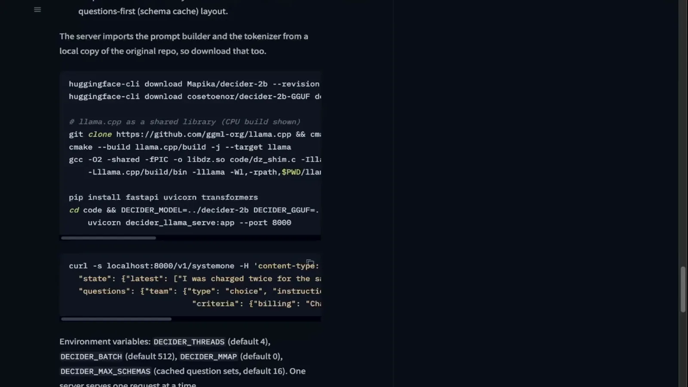This screenshot has width=688, height=387.
Task: Click the '"state": {"latest"' JSON line
Action: click(x=200, y=279)
